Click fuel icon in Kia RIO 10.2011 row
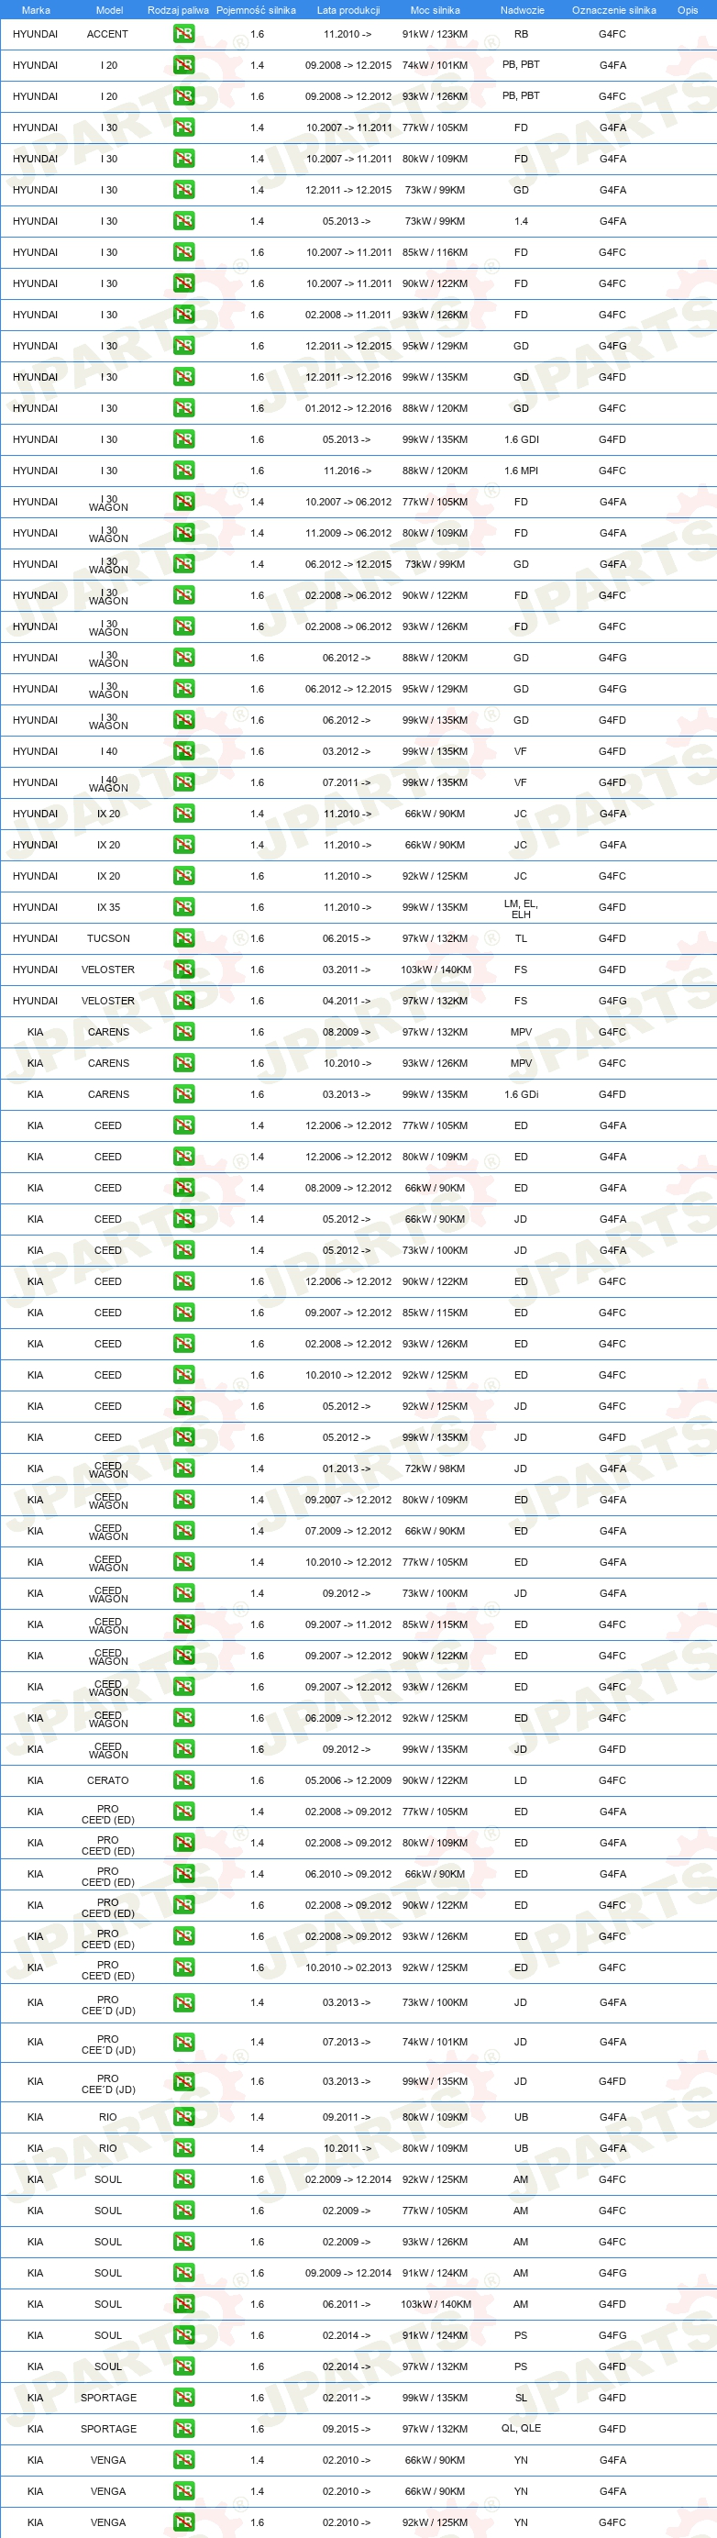 coord(183,2148)
